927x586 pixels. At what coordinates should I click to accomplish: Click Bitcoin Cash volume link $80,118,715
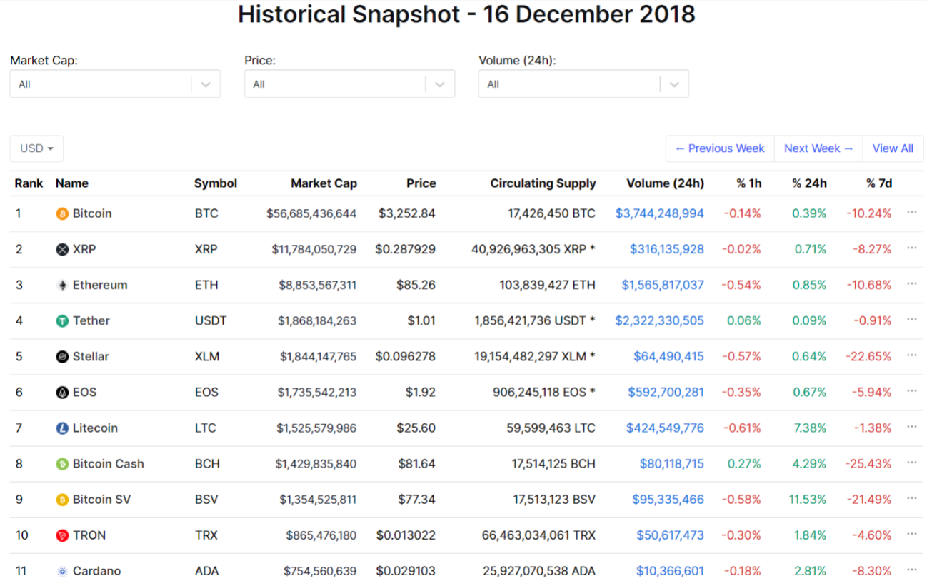pos(672,464)
